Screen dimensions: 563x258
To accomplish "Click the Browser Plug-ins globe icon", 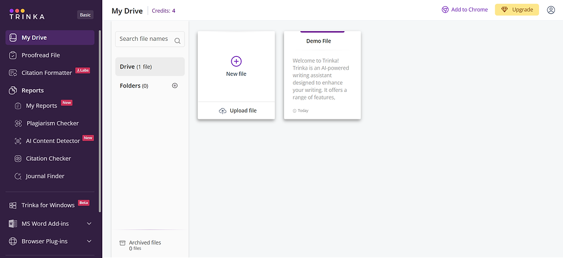I will (x=13, y=241).
